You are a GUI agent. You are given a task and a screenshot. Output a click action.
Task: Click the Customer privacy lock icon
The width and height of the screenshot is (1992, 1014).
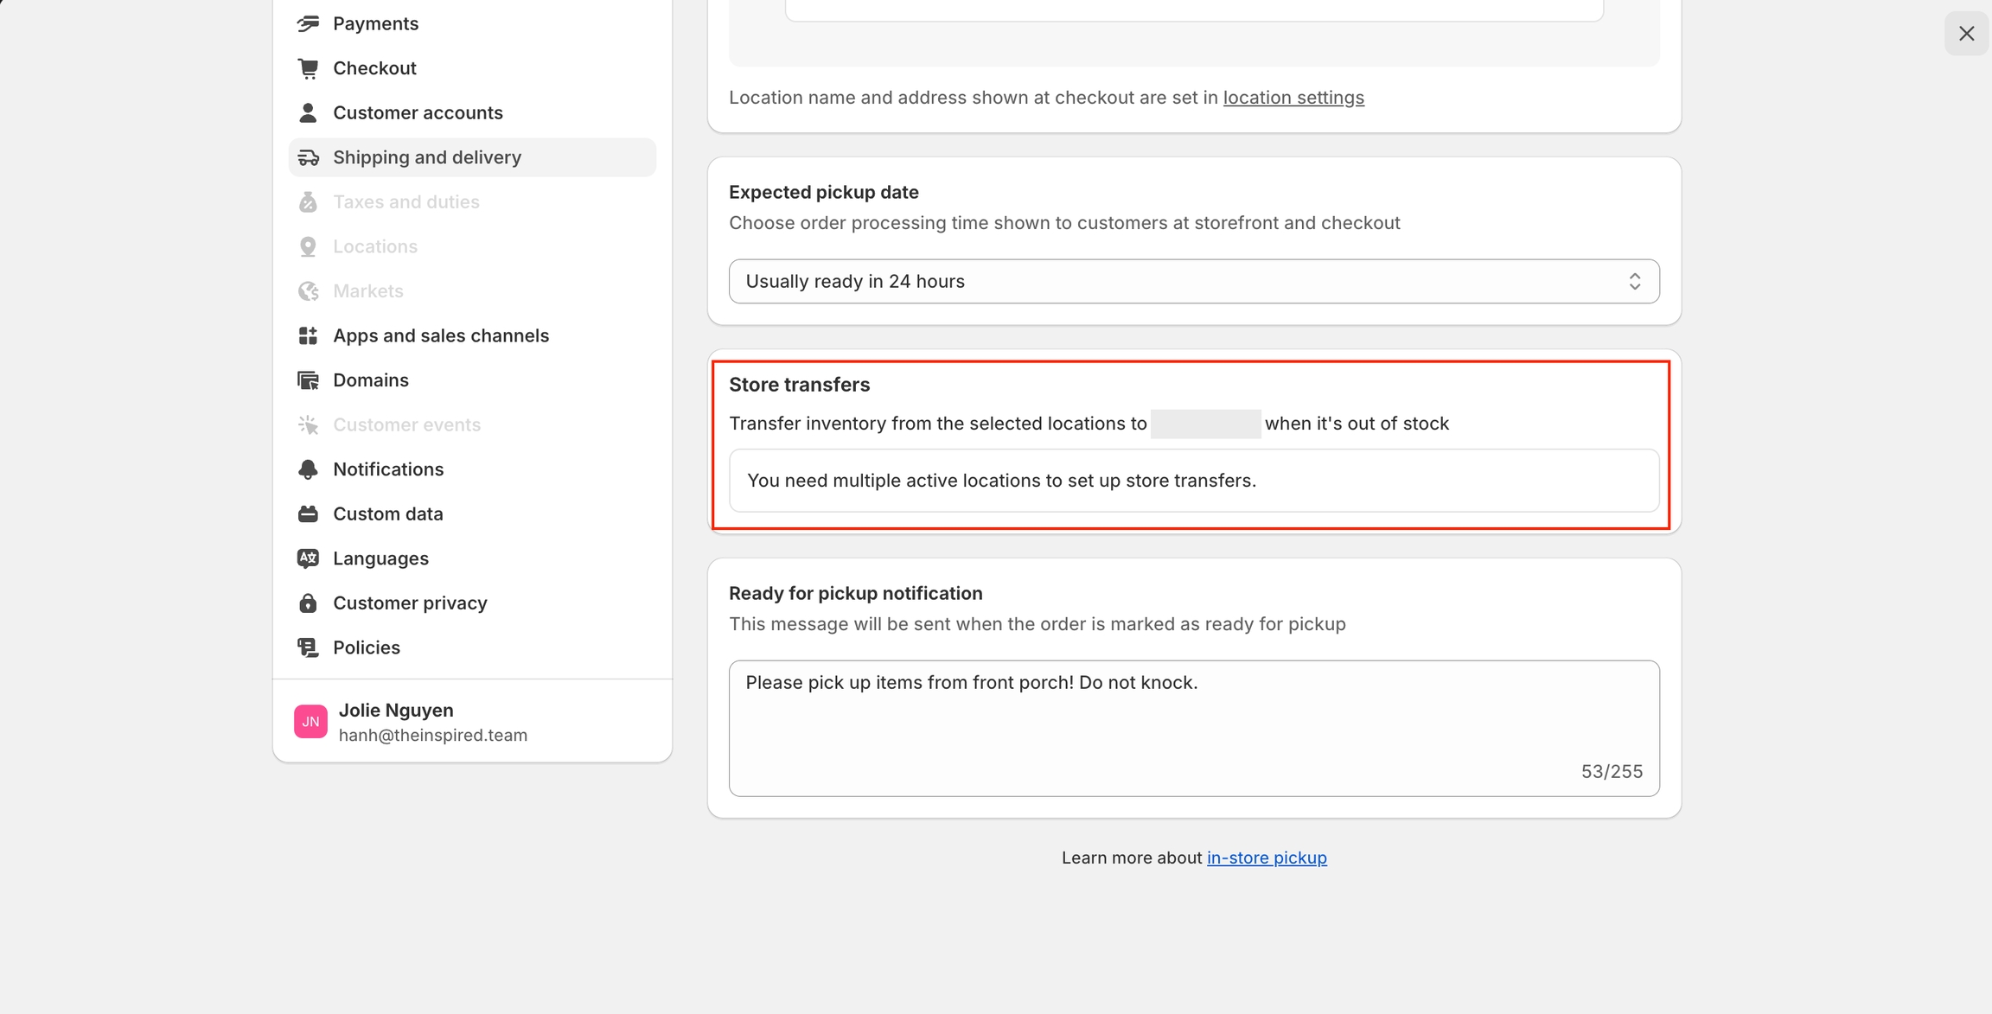(x=308, y=603)
